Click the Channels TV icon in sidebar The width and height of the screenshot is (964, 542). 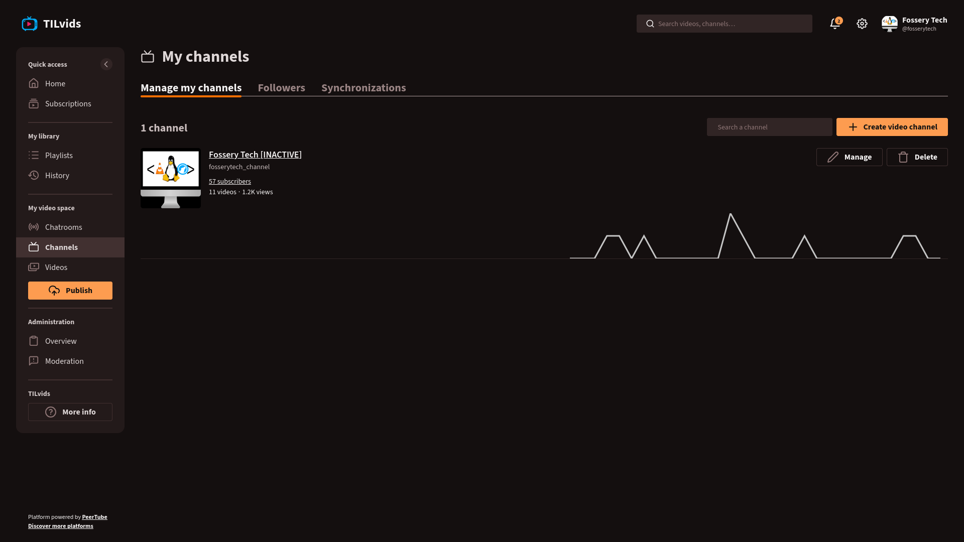34,247
